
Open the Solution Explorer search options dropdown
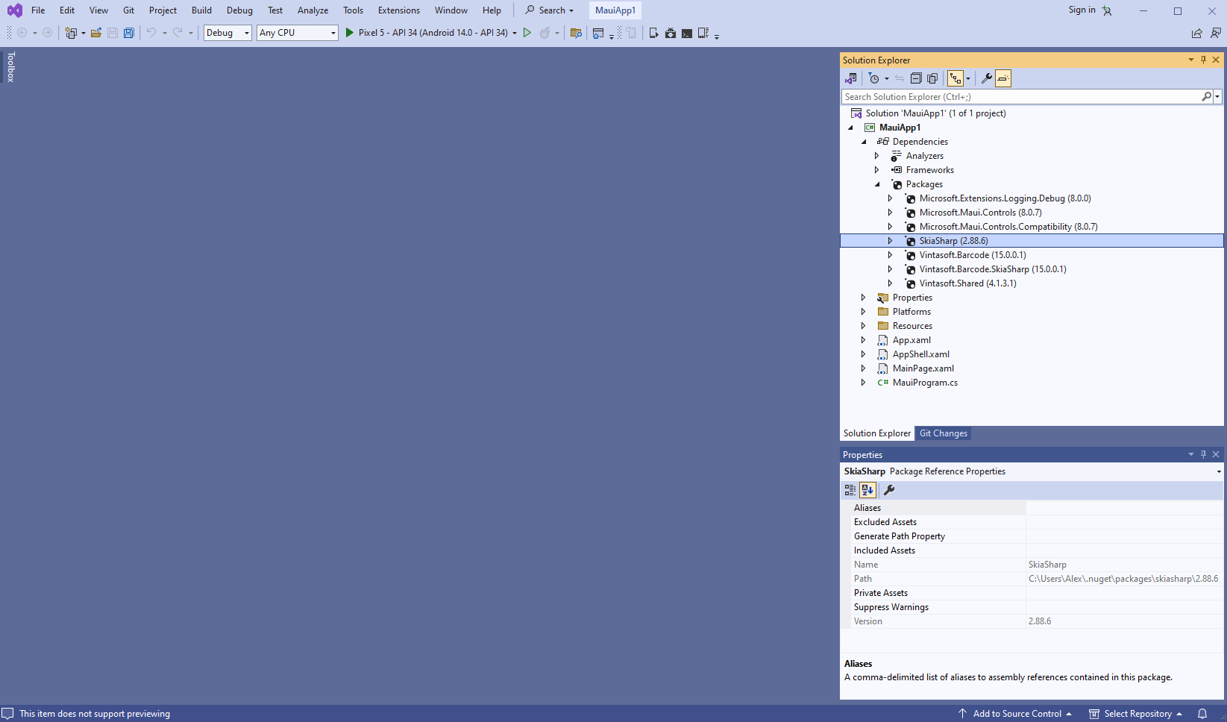[1218, 97]
